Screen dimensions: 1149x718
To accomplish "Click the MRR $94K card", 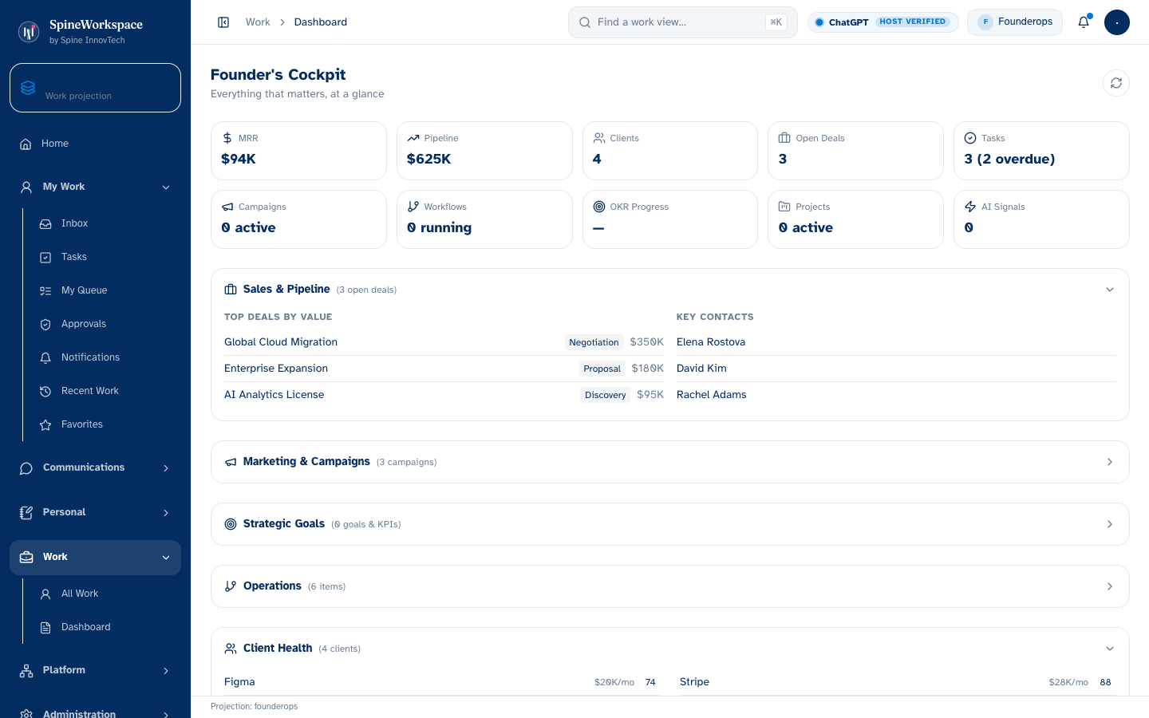I will 299,151.
